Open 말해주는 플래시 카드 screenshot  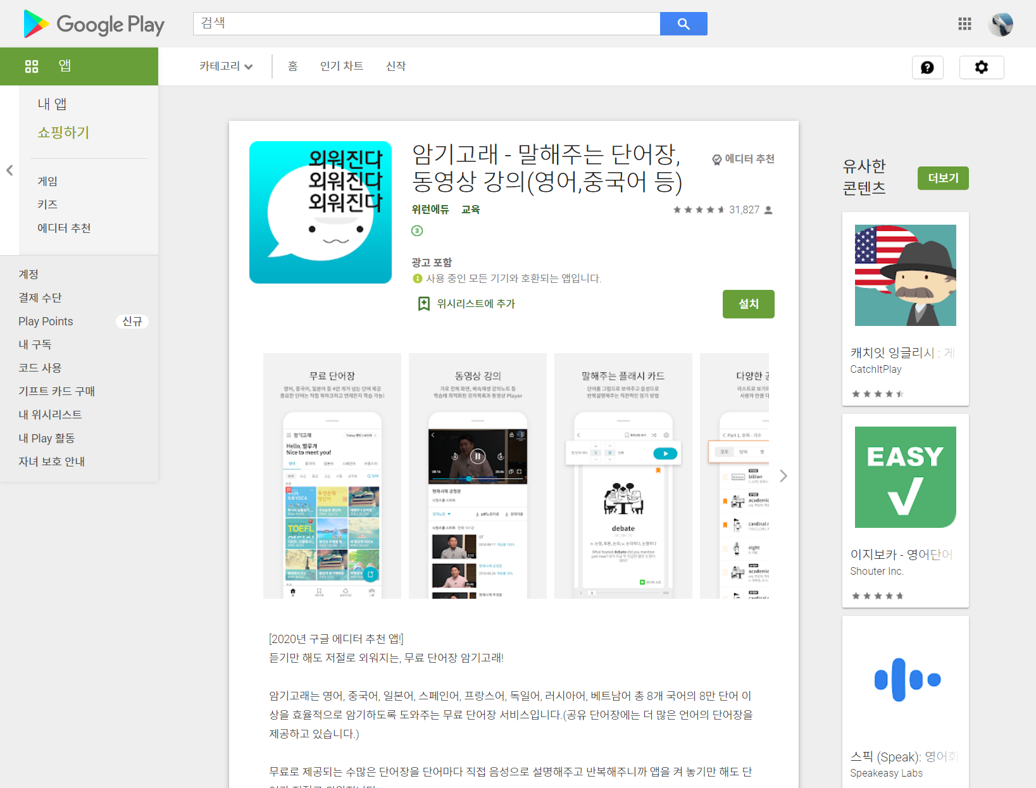click(x=623, y=476)
